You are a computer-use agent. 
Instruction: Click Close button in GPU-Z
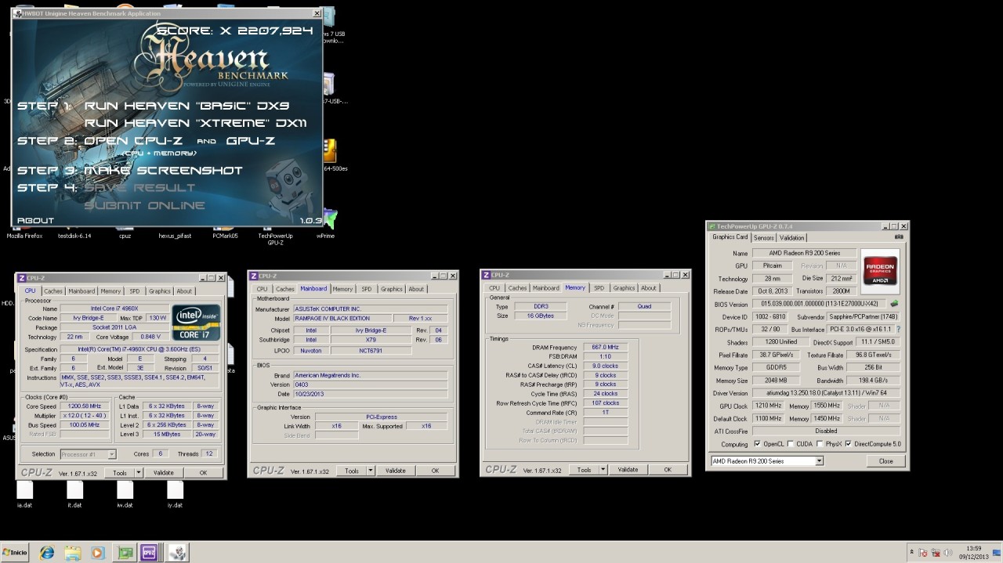[885, 461]
